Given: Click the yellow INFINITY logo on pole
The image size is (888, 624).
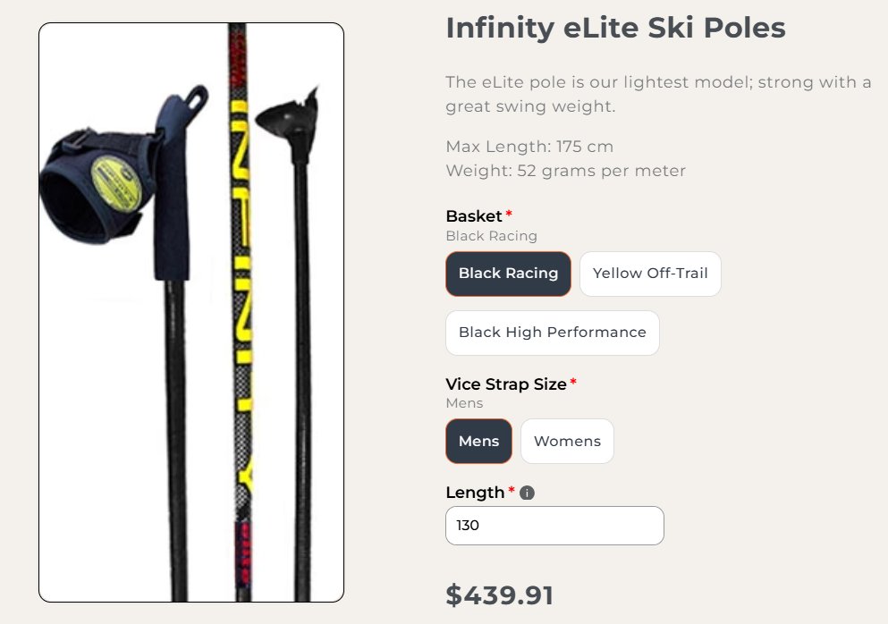Looking at the screenshot, I should click(x=240, y=268).
